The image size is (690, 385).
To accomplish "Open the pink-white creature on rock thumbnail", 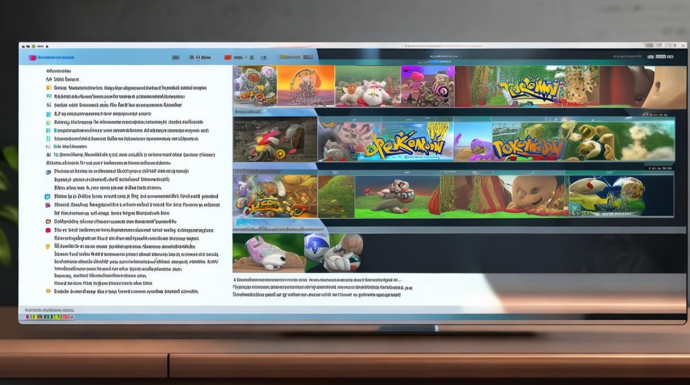I will click(269, 253).
